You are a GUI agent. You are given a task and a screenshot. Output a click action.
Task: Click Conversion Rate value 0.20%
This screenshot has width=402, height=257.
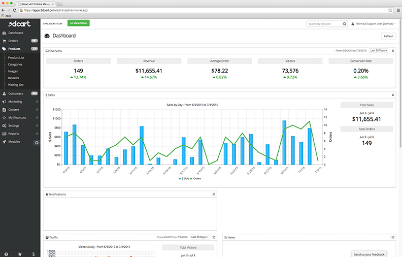(361, 71)
